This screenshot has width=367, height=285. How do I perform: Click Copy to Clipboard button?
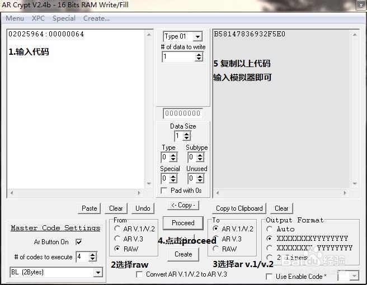(239, 208)
